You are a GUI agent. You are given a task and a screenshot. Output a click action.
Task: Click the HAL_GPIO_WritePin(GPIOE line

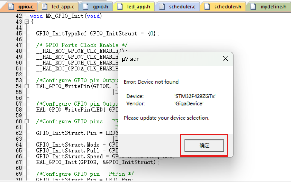(x=77, y=86)
